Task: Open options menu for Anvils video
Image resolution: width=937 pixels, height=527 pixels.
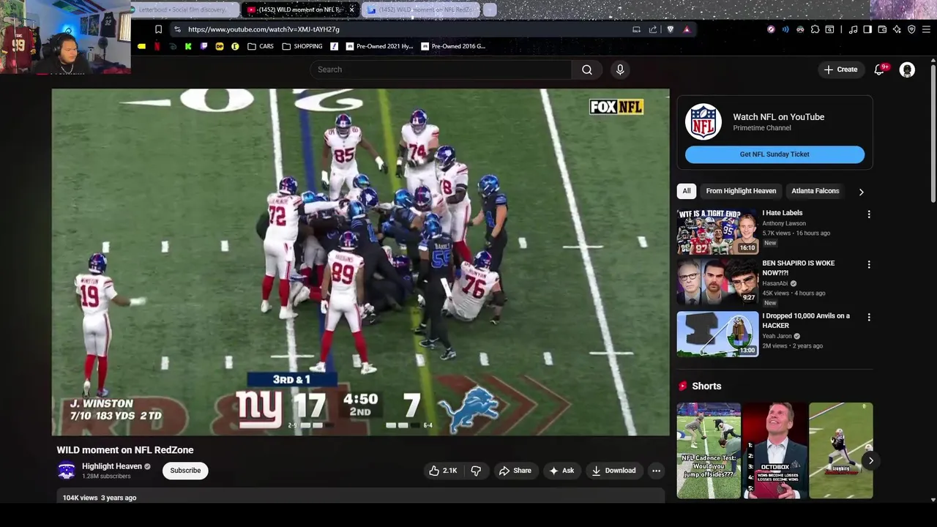Action: tap(869, 317)
